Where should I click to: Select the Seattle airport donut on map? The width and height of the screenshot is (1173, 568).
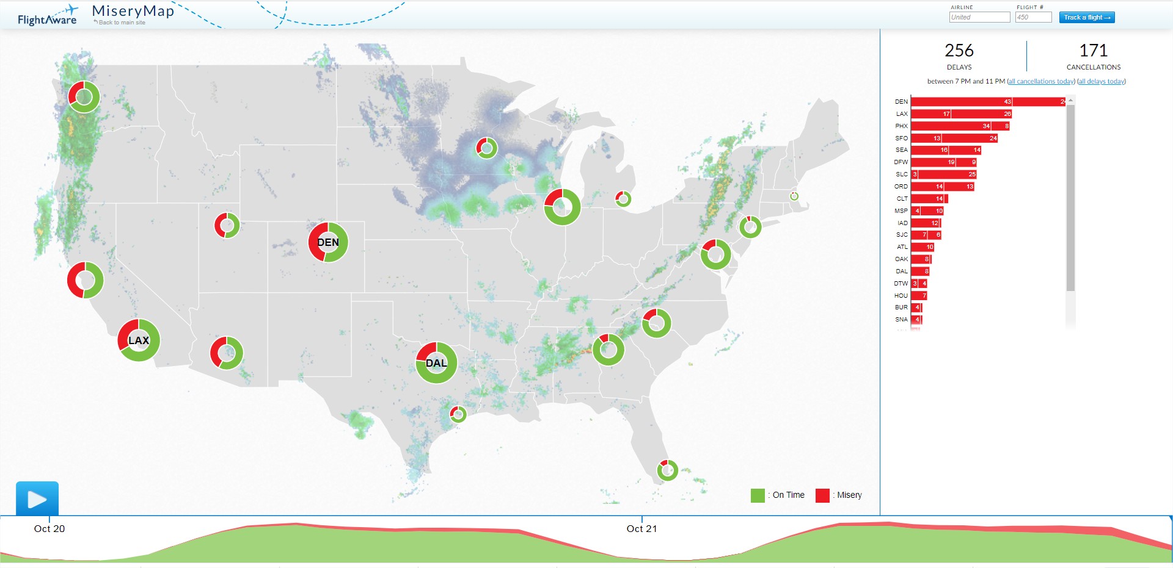(84, 96)
